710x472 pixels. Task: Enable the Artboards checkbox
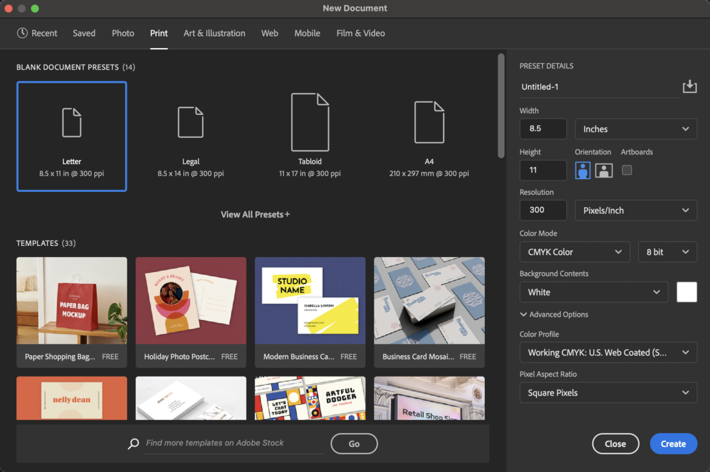tap(627, 170)
